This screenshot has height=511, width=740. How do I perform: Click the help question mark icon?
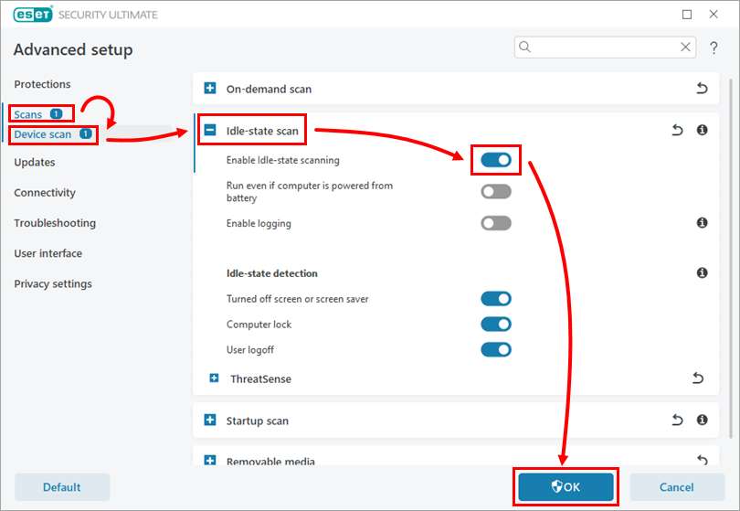pyautogui.click(x=714, y=48)
